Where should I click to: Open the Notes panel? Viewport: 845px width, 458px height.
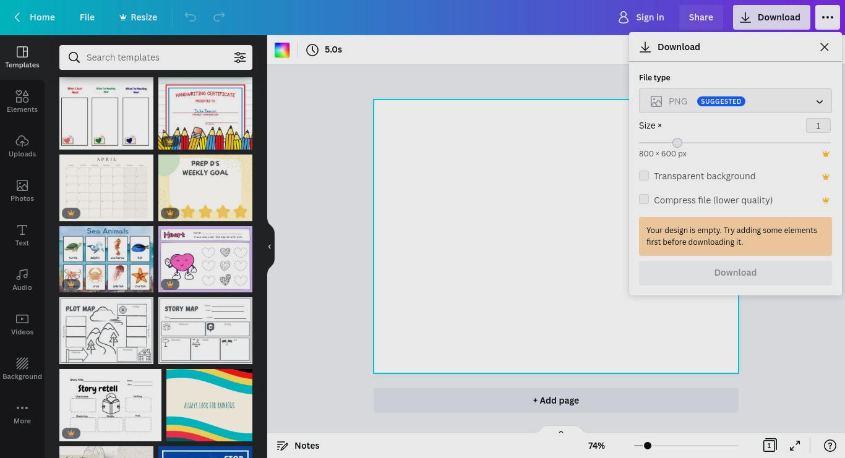[x=298, y=446]
